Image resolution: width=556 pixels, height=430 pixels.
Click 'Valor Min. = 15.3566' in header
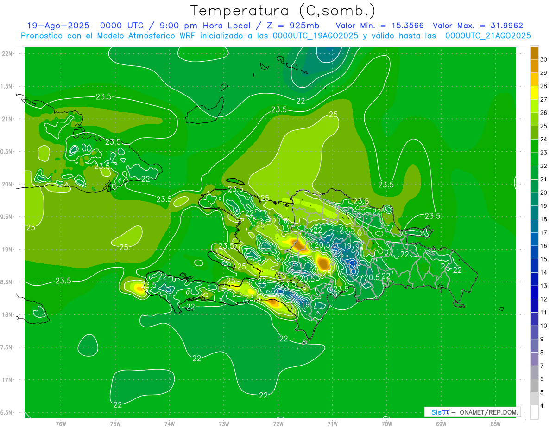(379, 26)
